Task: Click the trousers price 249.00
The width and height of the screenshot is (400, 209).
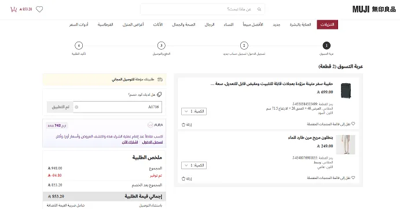Action: click(325, 146)
